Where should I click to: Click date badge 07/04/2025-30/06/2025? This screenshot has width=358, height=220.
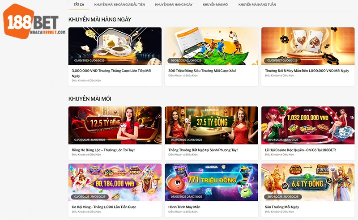187,140
